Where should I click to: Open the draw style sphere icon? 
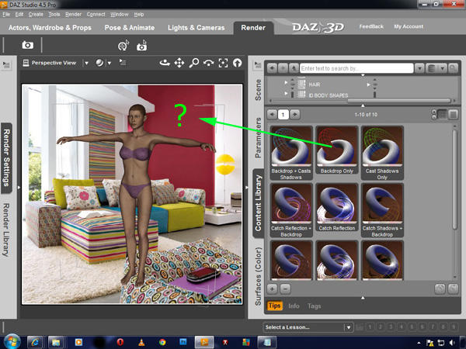(100, 63)
